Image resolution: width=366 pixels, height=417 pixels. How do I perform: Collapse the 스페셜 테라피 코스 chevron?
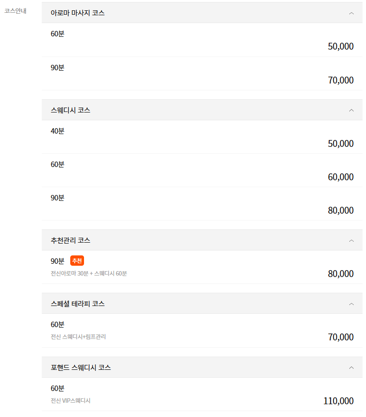click(351, 304)
